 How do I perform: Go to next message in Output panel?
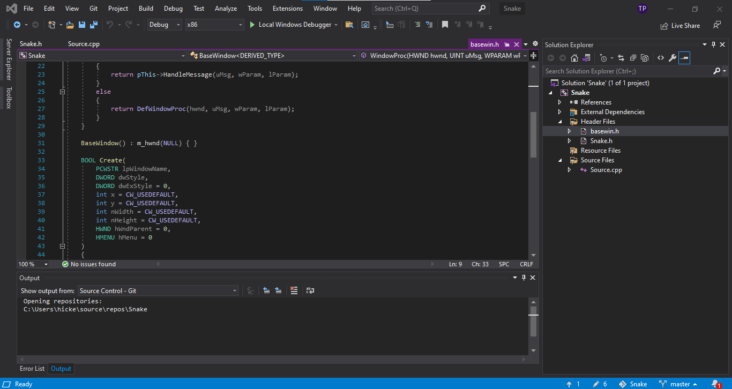coord(278,290)
